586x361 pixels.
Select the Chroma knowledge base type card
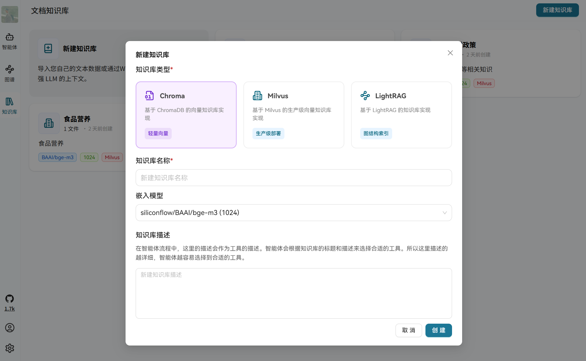pyautogui.click(x=186, y=115)
